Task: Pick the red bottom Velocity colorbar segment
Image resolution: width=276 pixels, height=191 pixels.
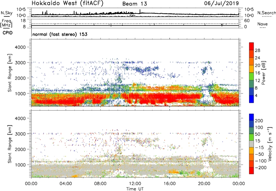Action: [x=252, y=171]
